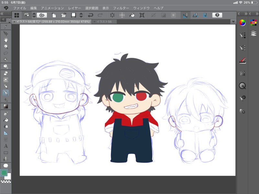Select the Lasso selection tool
This screenshot has width=259, height=194.
6,53
